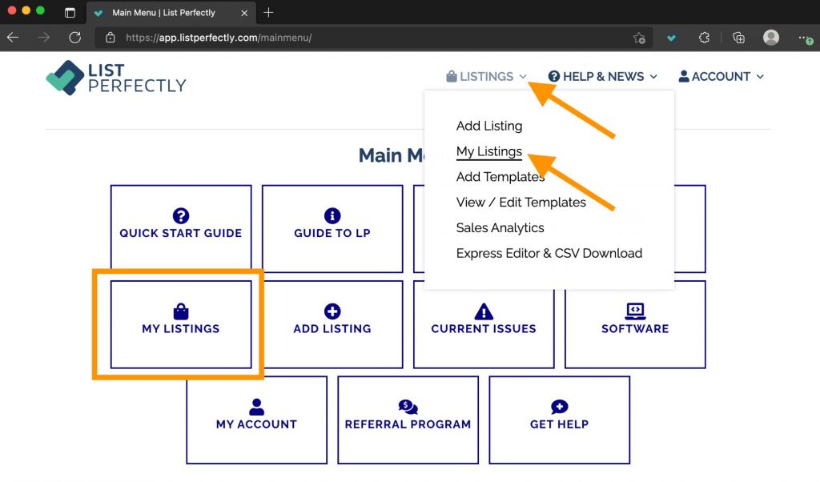Reload the page with the refresh icon

(74, 38)
